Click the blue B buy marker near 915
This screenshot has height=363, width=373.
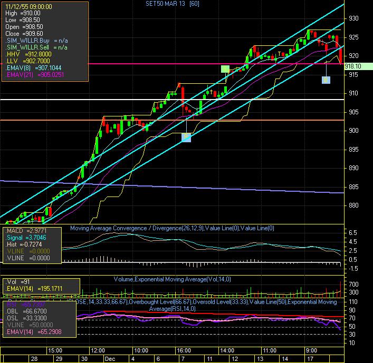coord(326,80)
